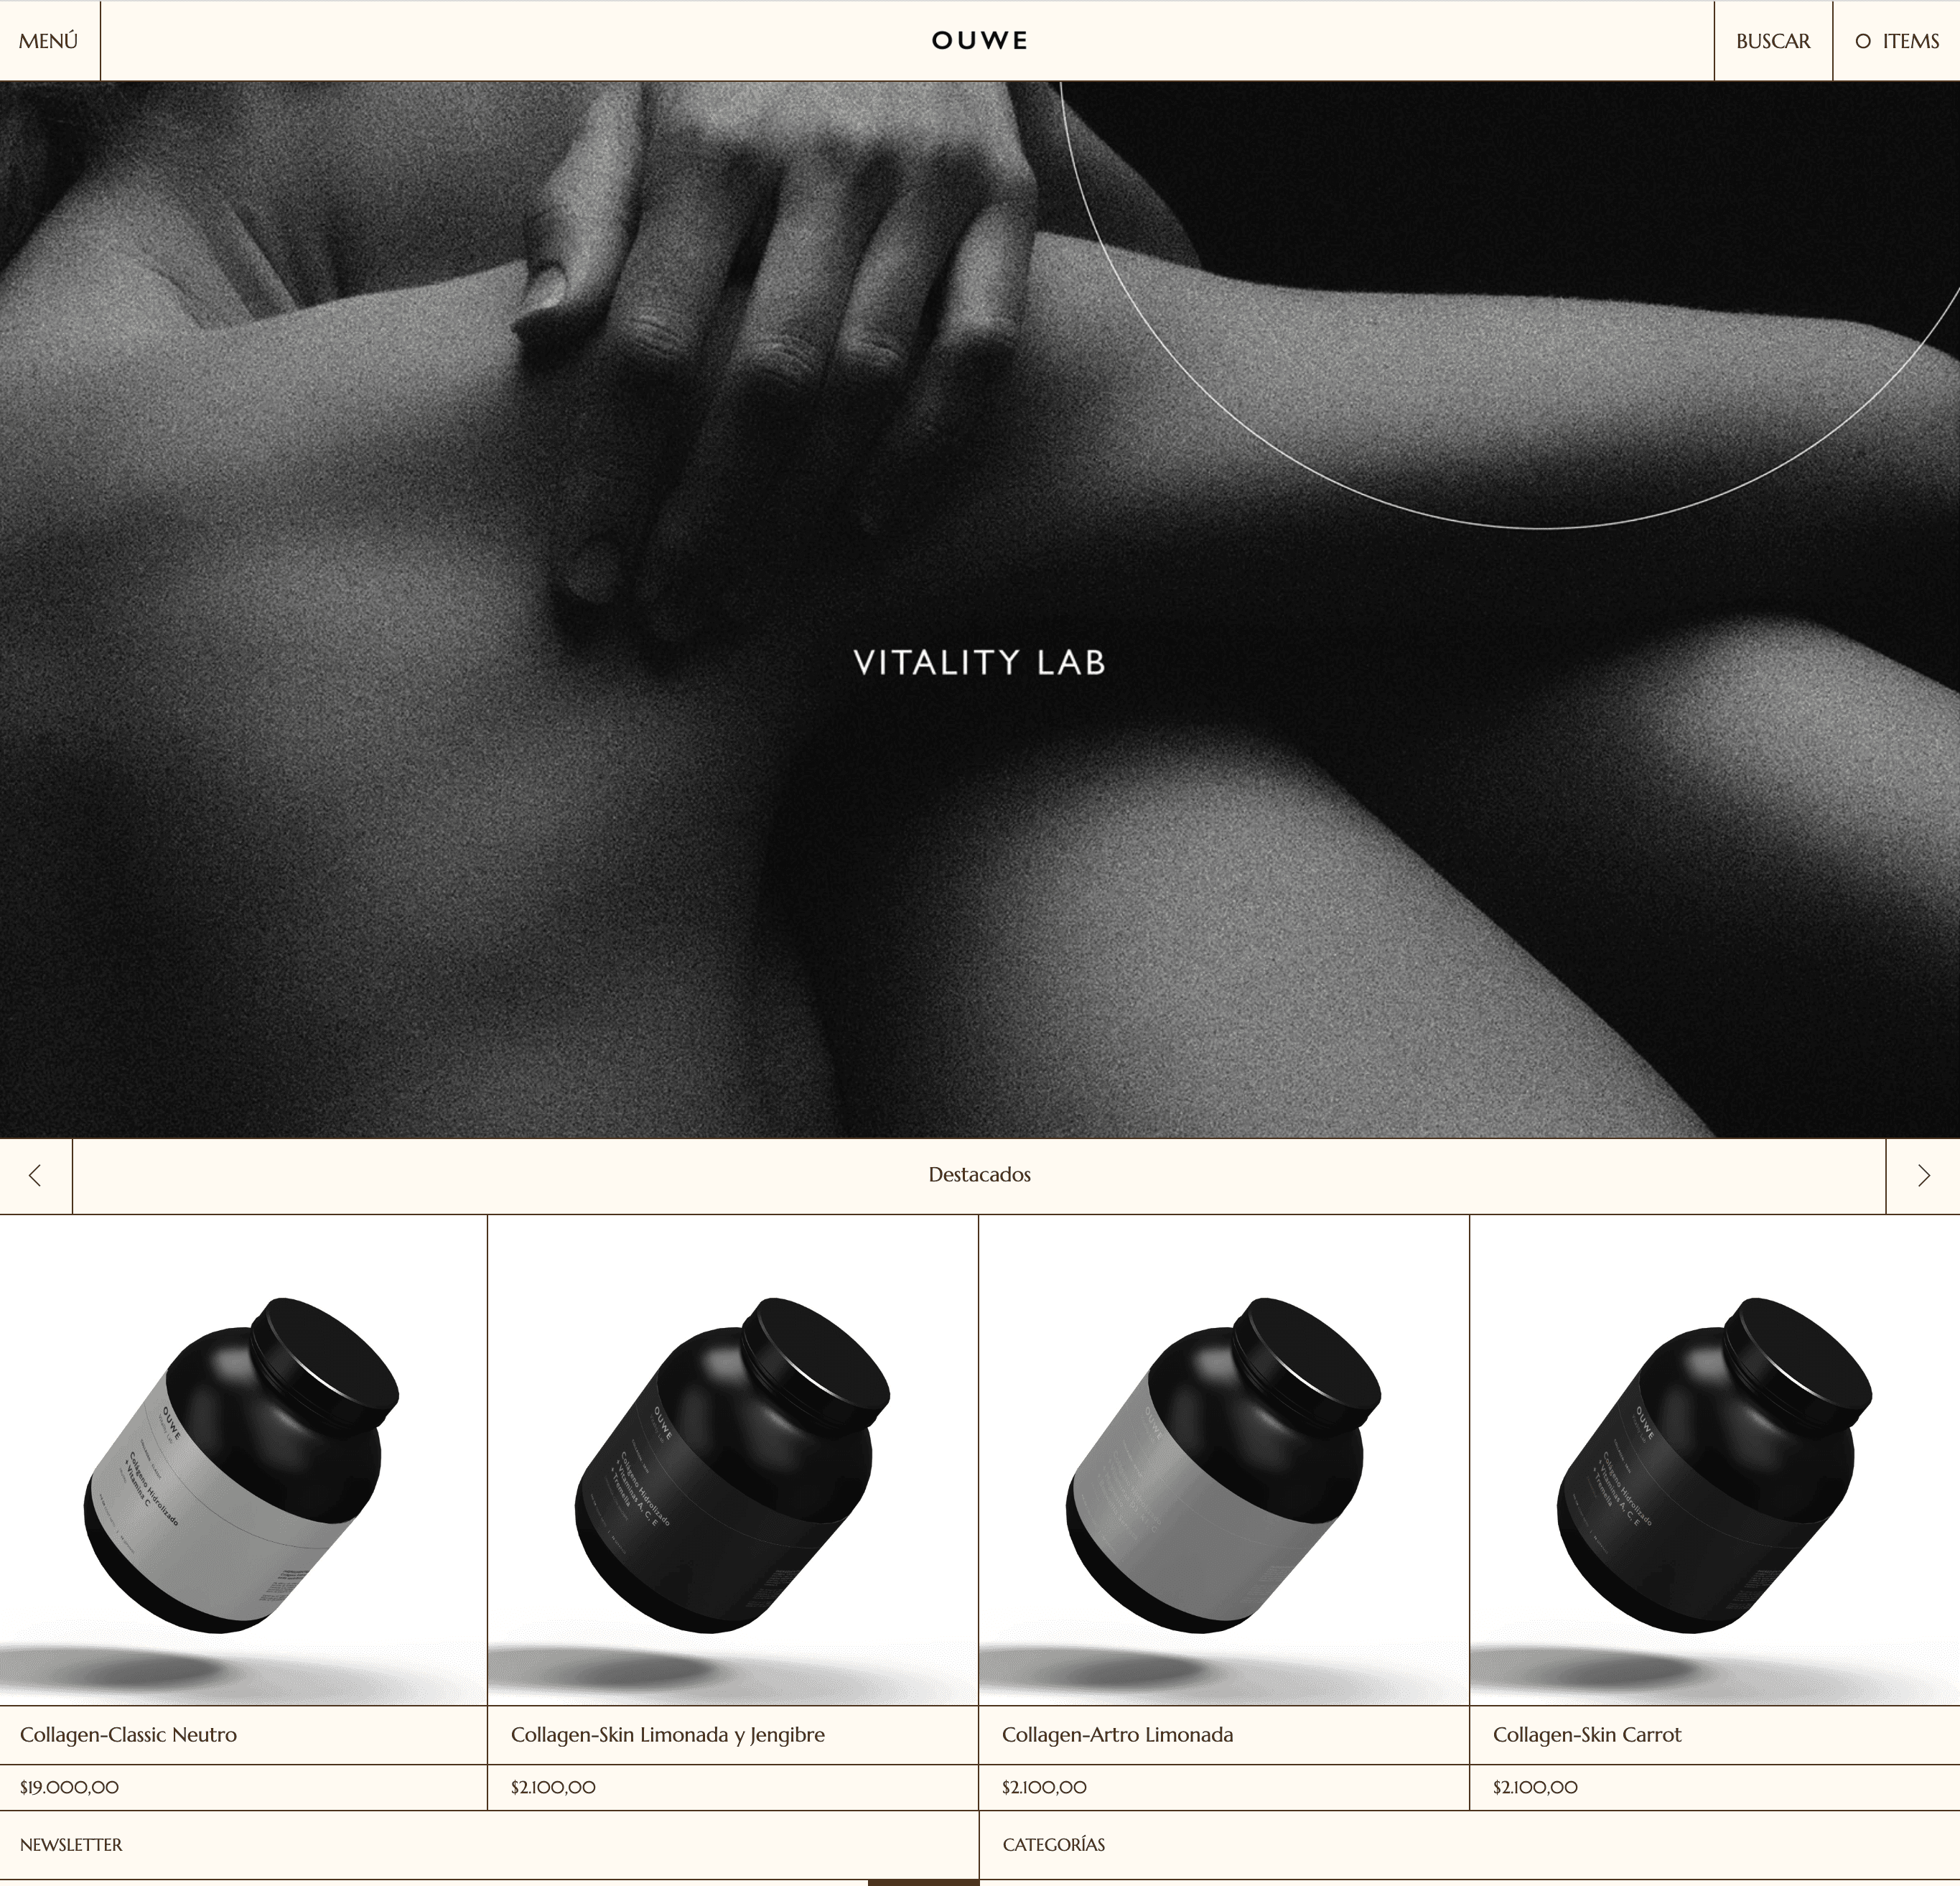Select the Collagen-Skin Limonada y Jengibre title
This screenshot has width=1960, height=1886.
668,1735
